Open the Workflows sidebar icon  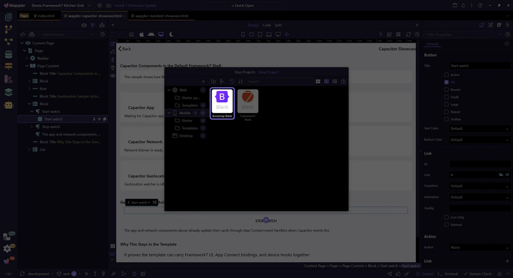coord(9,42)
